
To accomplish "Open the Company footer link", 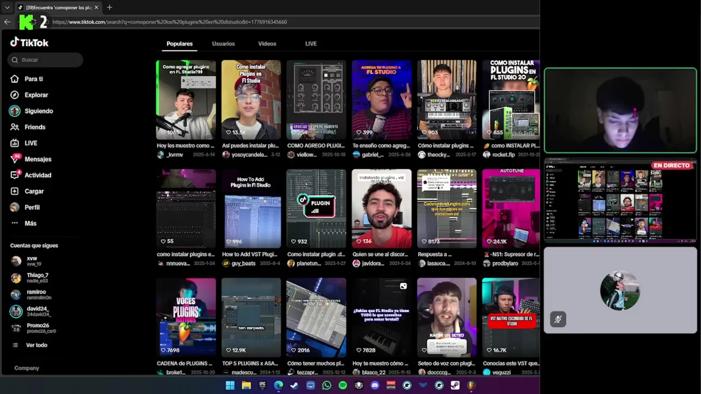I will pyautogui.click(x=26, y=368).
